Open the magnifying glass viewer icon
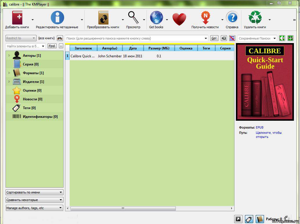 pos(133,18)
